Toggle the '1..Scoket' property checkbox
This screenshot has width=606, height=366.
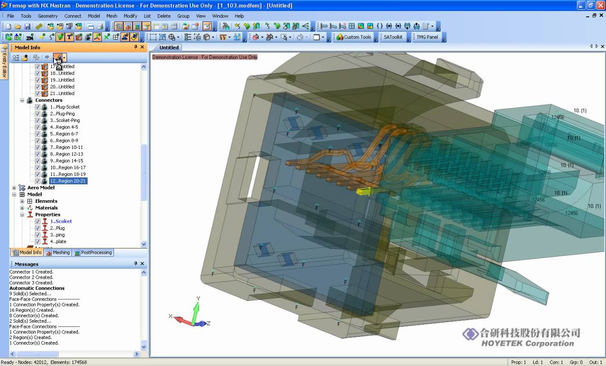click(38, 222)
